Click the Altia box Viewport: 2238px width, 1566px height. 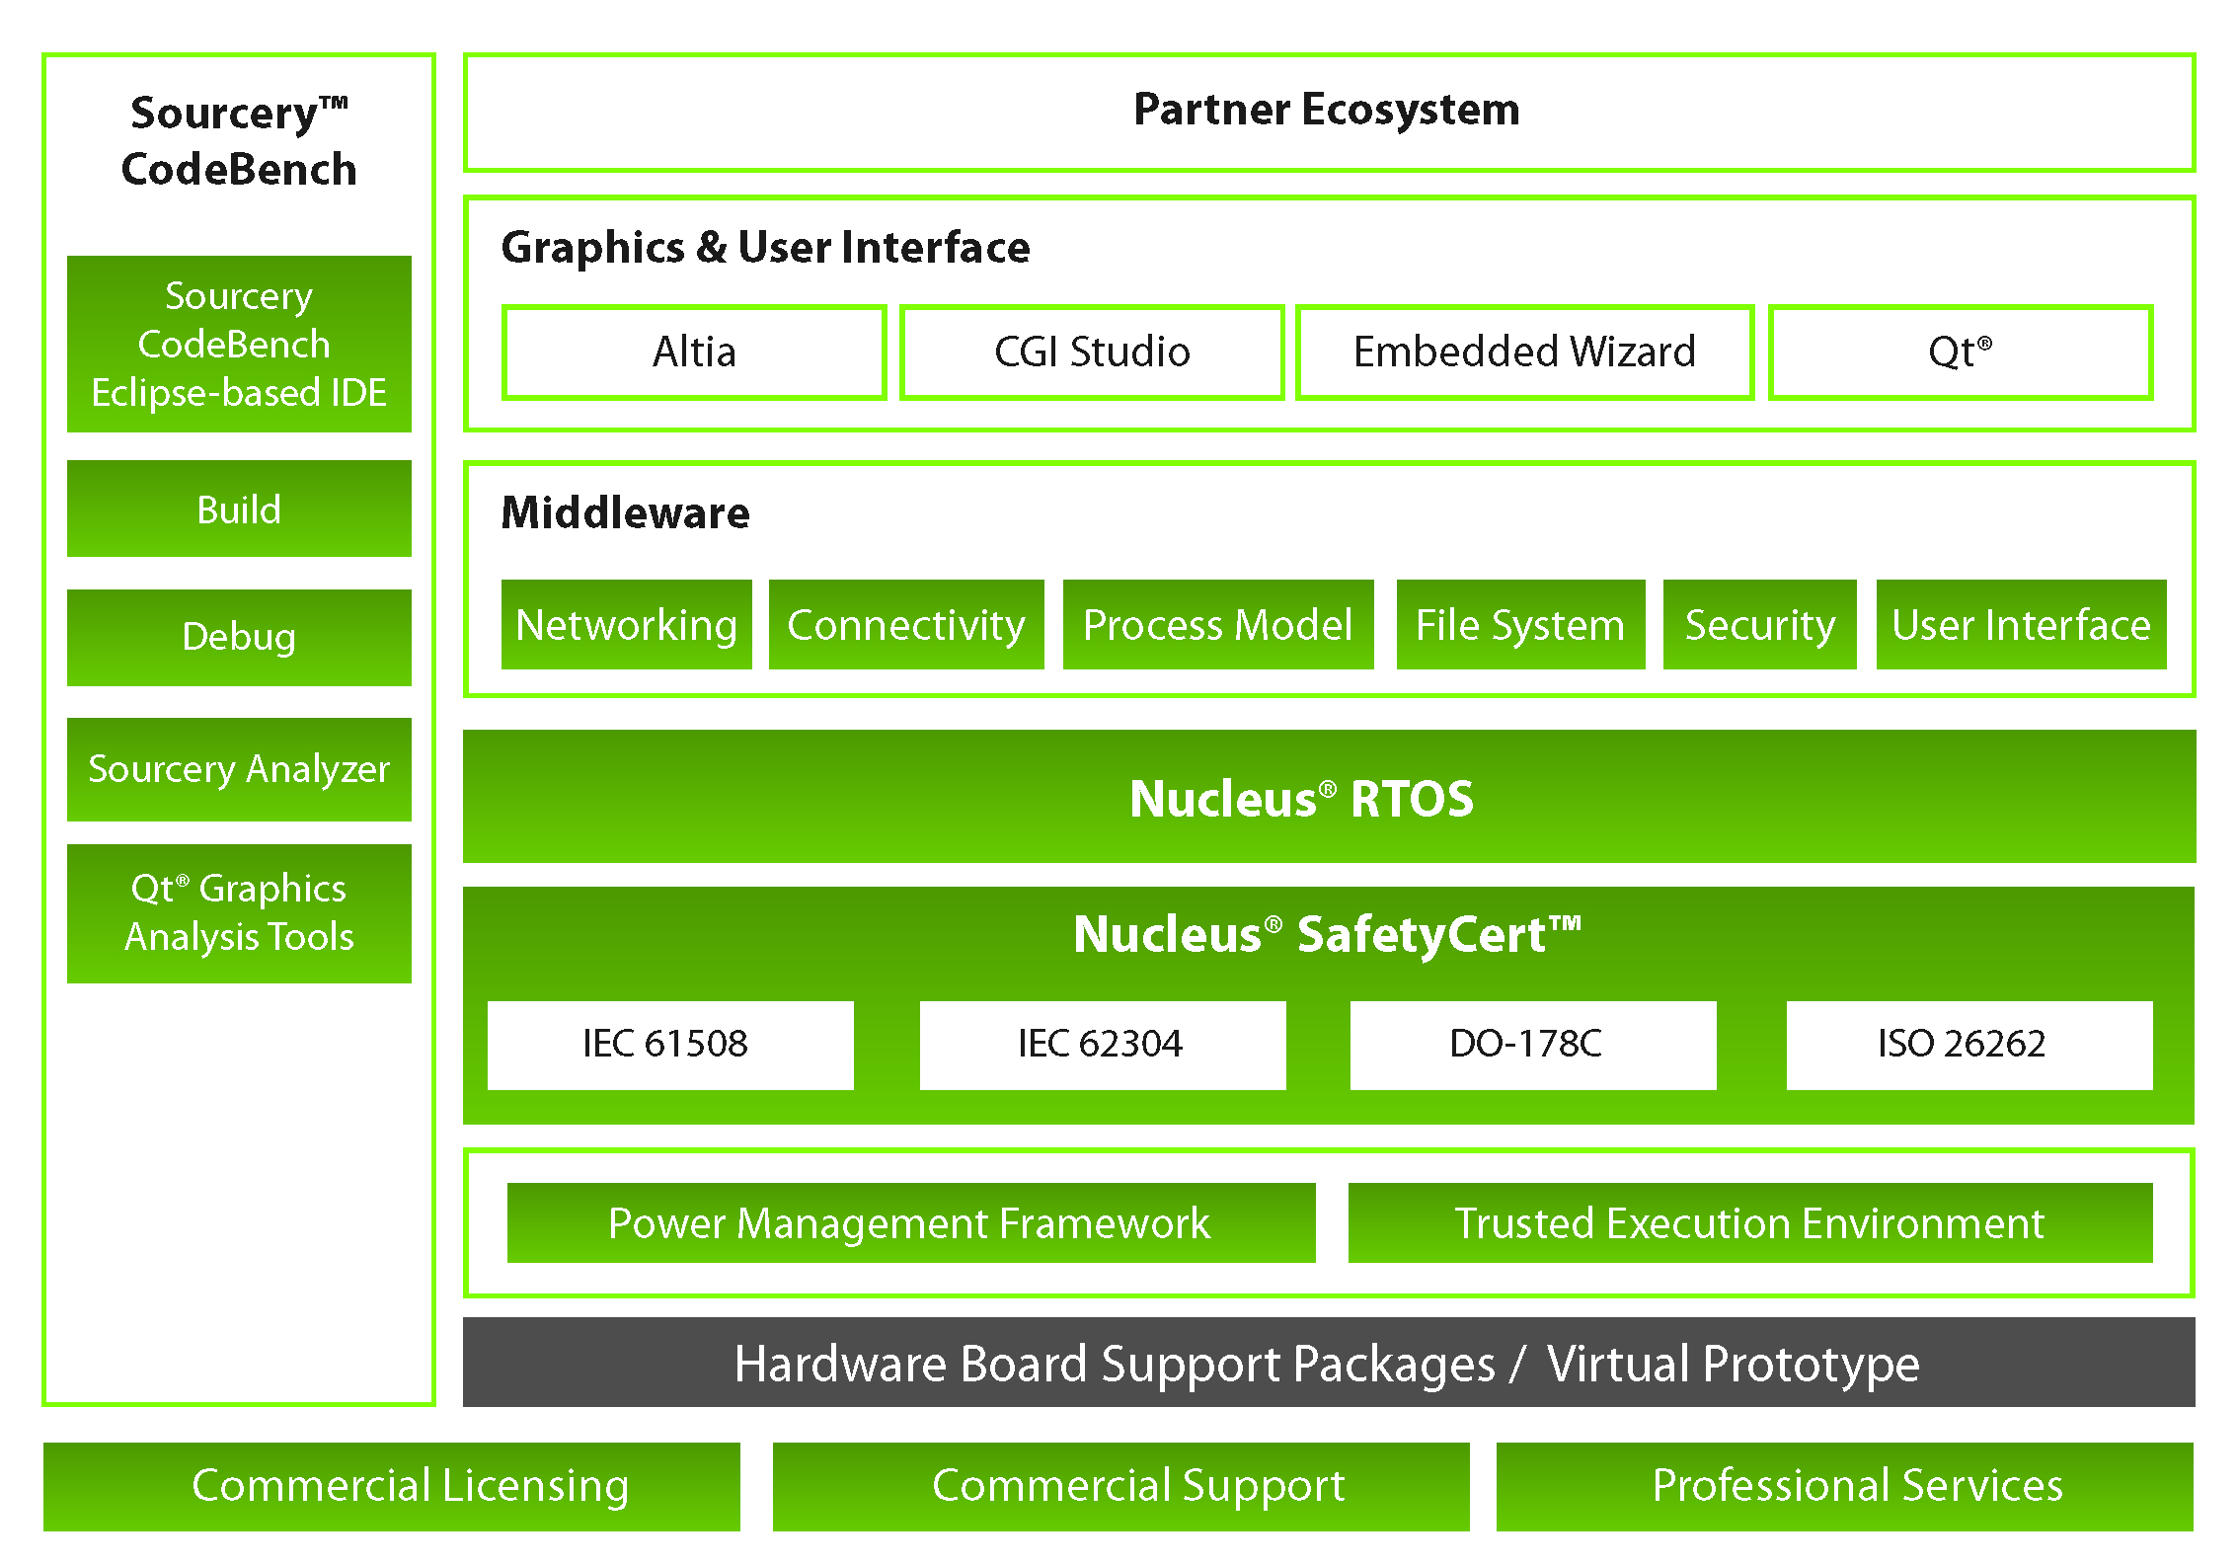[x=694, y=352]
